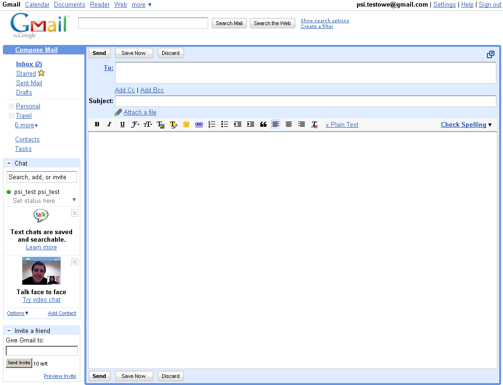Open Settings link
503x385 pixels.
(445, 4)
